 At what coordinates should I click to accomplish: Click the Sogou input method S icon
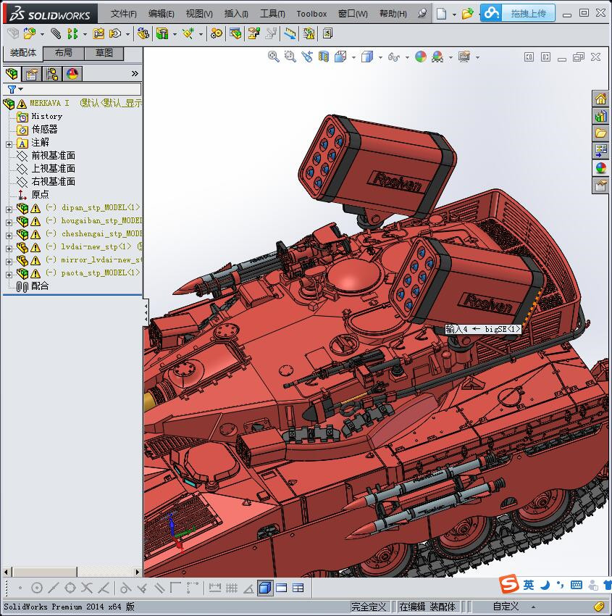tap(510, 585)
